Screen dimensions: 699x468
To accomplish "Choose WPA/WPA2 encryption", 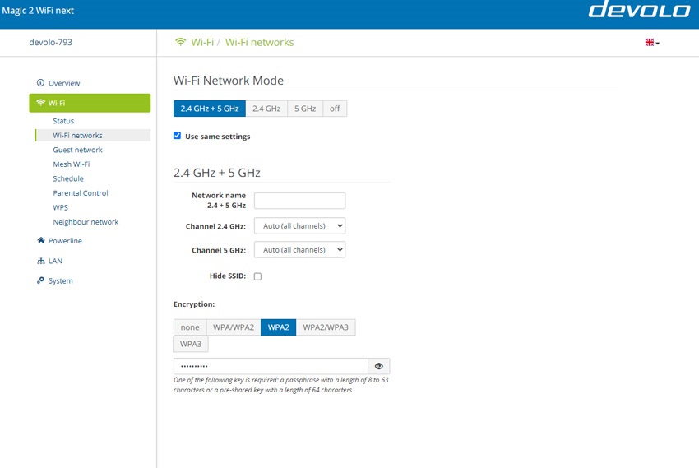I will tap(234, 327).
